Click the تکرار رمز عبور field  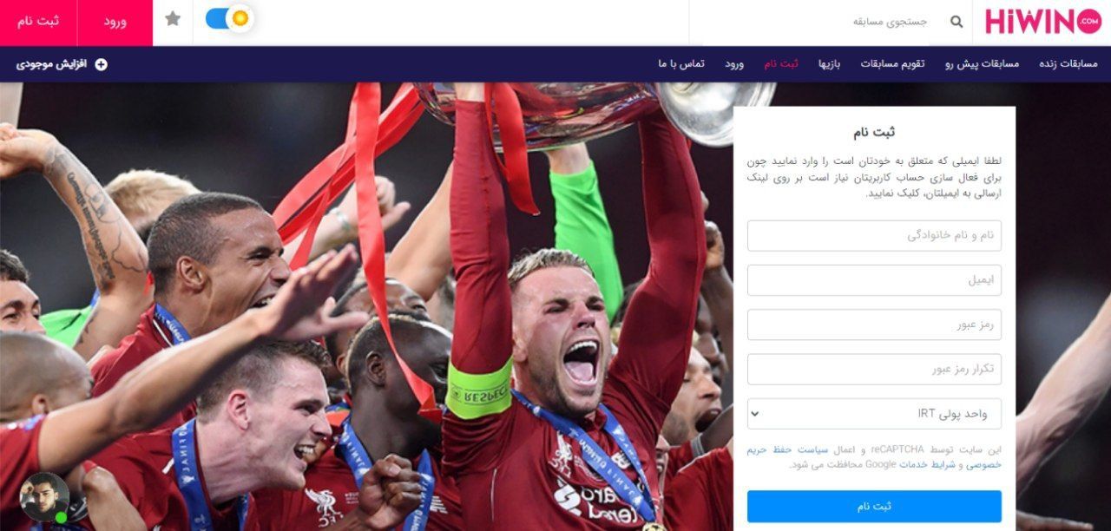pos(874,370)
